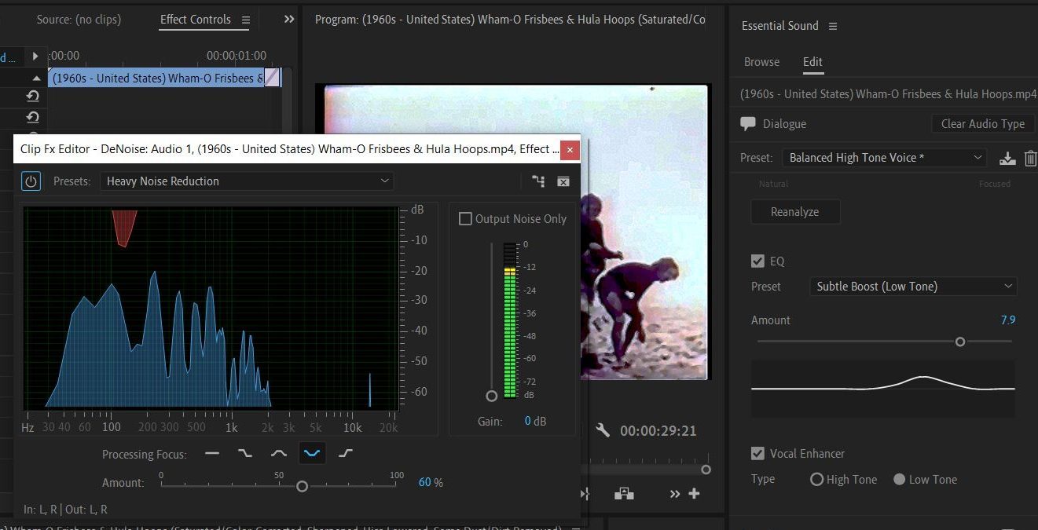The width and height of the screenshot is (1038, 530).
Task: Click the 'In: L, R | Out: L, R' text
Action: 66,510
